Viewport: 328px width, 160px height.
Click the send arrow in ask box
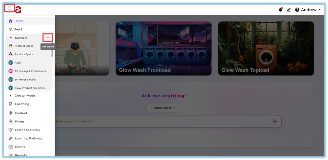coord(274,121)
